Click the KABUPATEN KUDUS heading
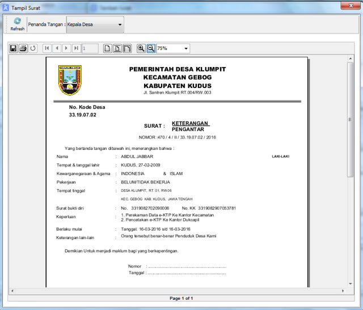 coord(178,86)
